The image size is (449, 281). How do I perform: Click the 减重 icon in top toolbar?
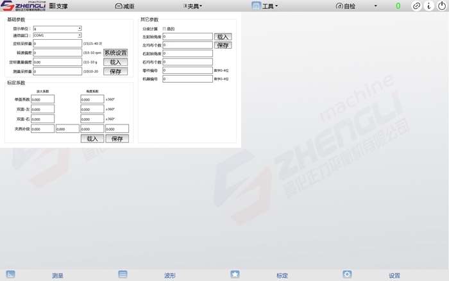pyautogui.click(x=119, y=6)
